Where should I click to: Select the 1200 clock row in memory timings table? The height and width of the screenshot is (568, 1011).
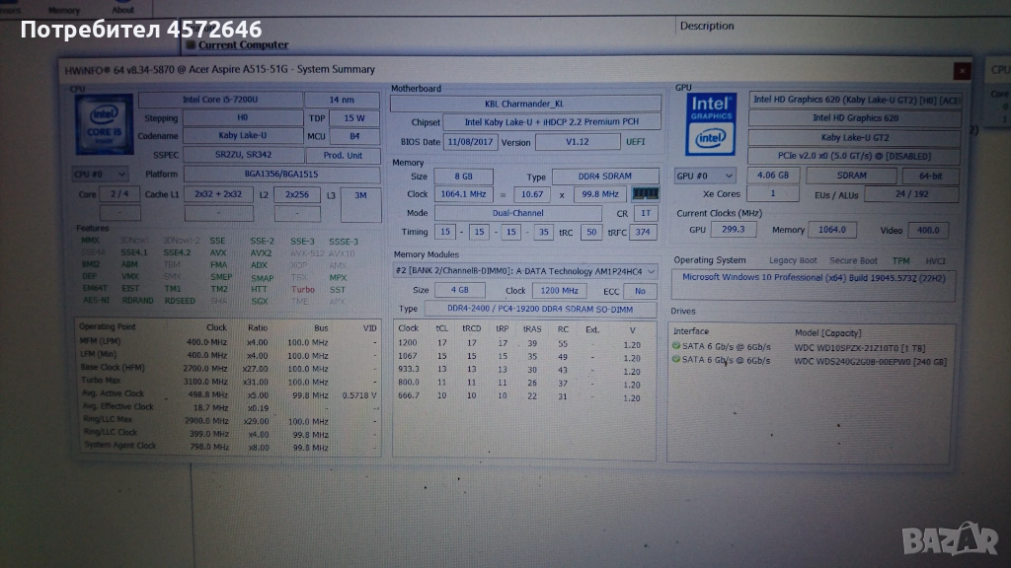[408, 342]
